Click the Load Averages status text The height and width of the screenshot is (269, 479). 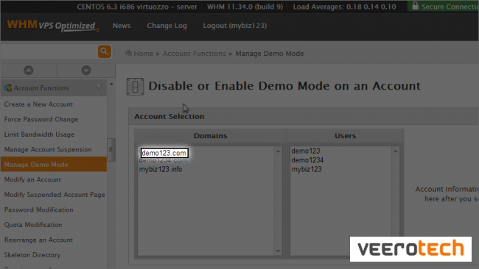(x=345, y=7)
